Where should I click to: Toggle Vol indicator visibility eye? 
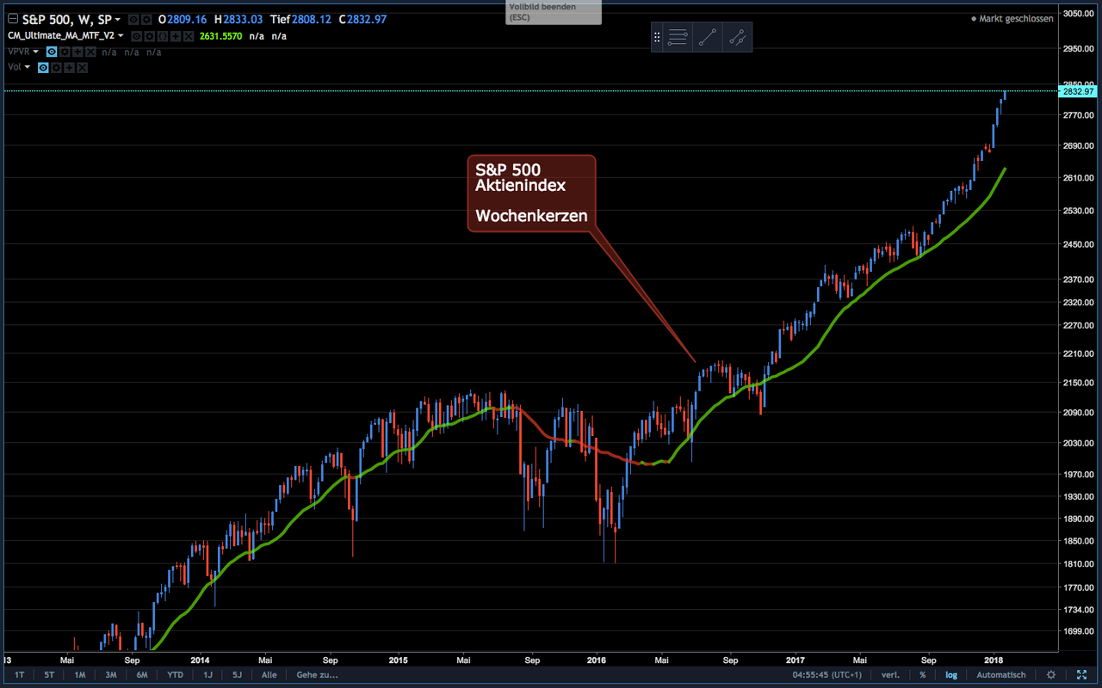tap(43, 67)
